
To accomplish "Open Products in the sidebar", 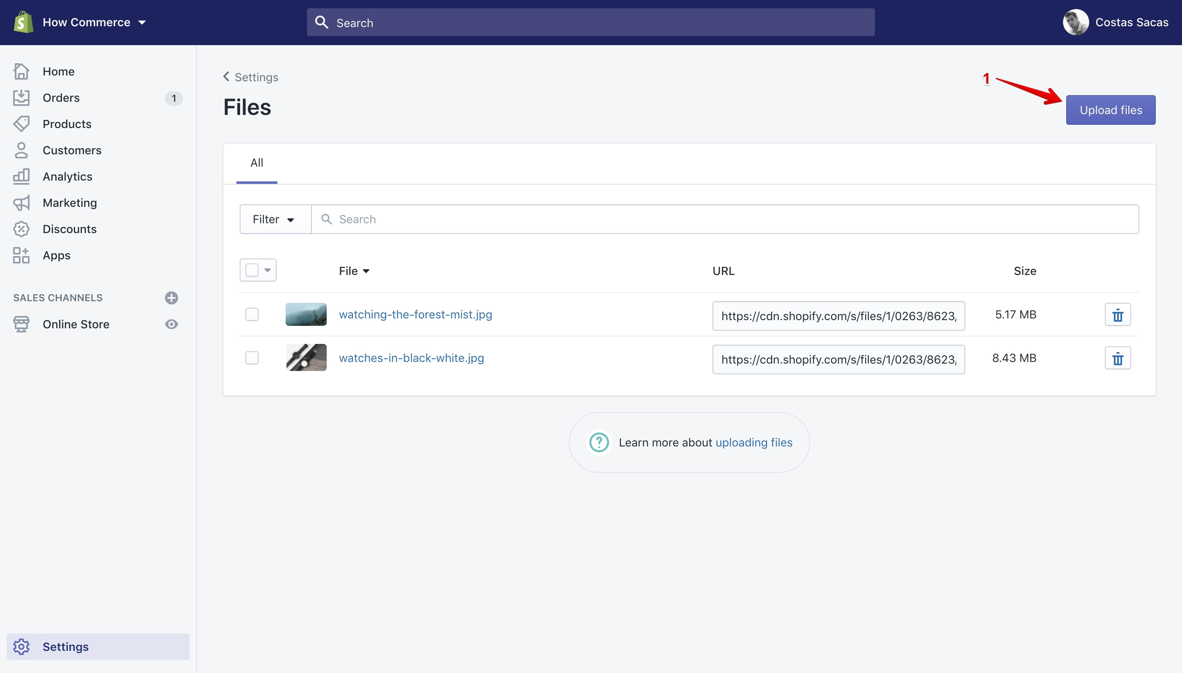I will click(x=67, y=124).
